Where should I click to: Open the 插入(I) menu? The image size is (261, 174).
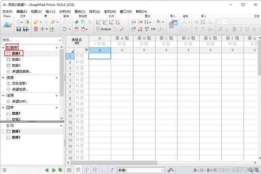point(50,12)
